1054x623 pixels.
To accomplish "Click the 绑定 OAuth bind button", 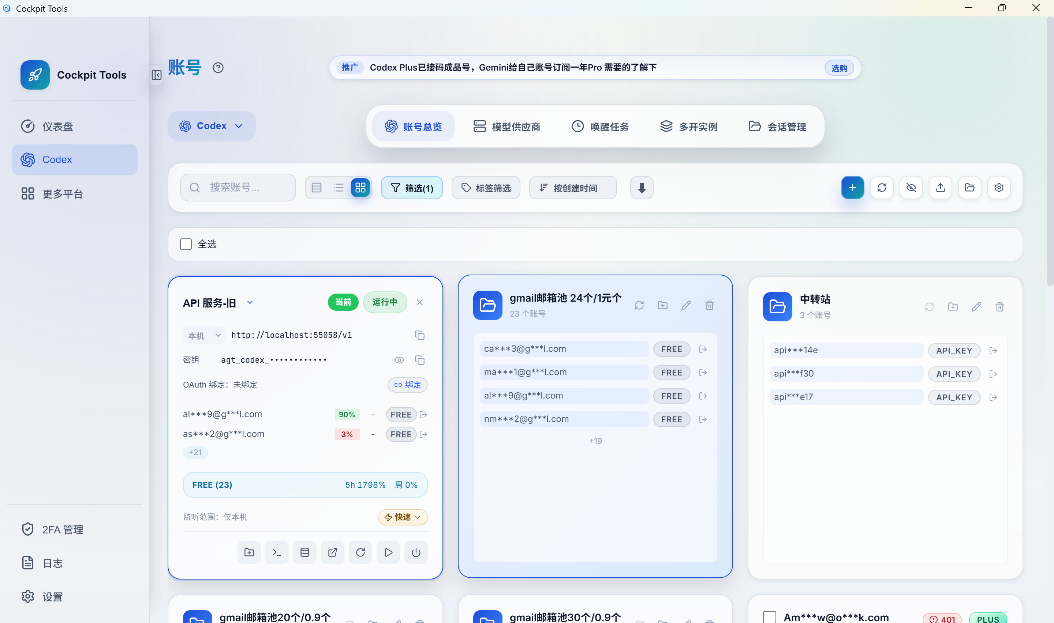I will tap(407, 385).
